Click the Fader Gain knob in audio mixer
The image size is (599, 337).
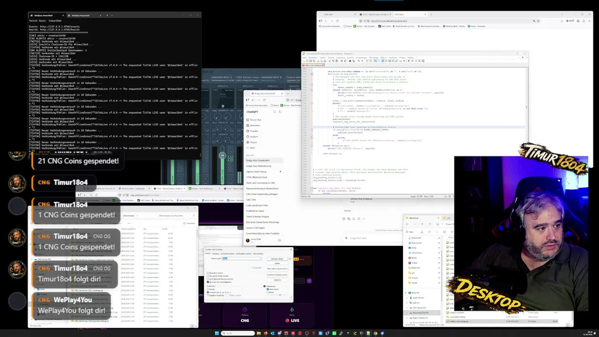coord(222,156)
